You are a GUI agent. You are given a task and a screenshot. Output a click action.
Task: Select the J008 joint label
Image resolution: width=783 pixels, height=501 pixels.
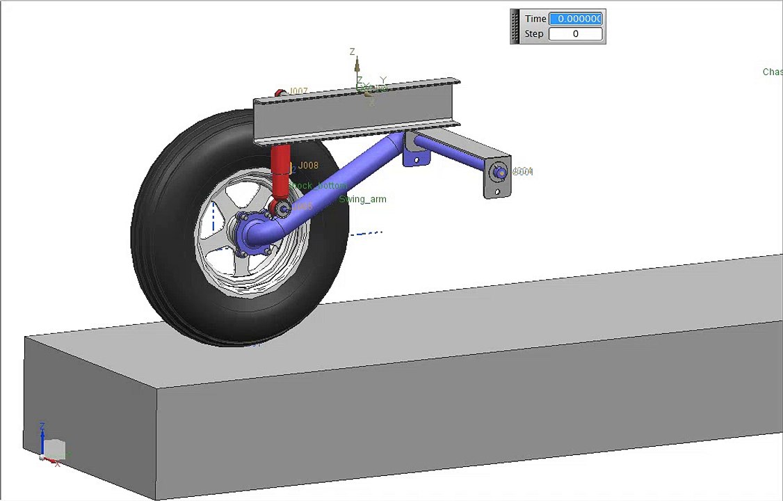point(308,166)
